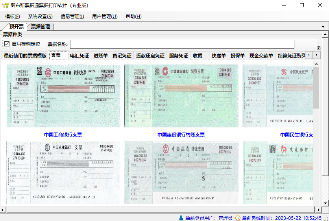Open the 信息管理(I) menu
329x221 pixels.
[72, 17]
